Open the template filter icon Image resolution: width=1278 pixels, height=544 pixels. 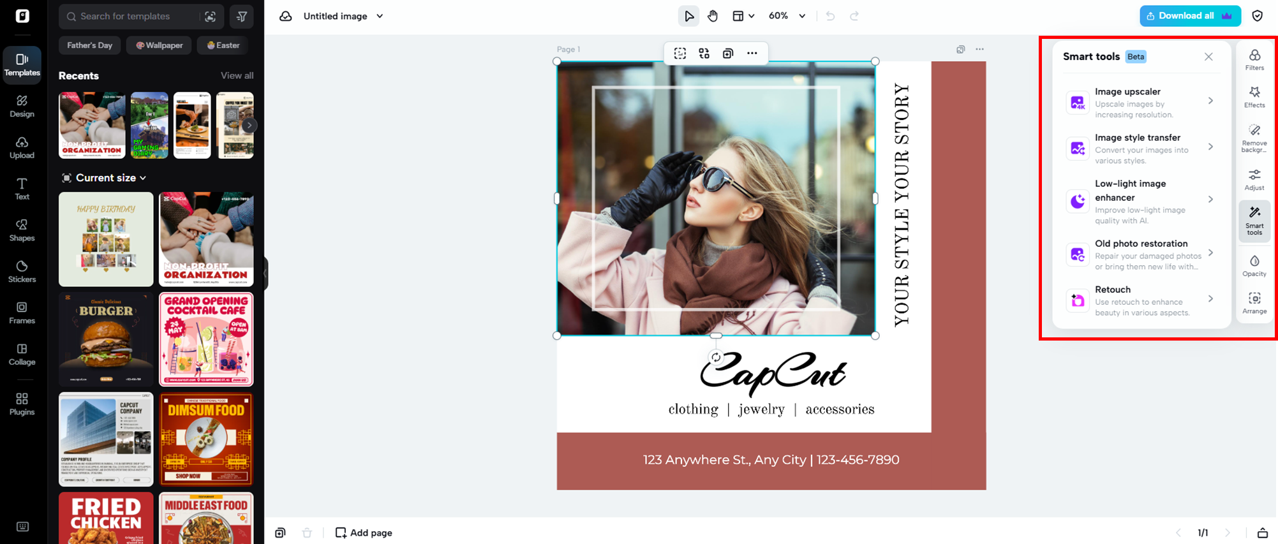coord(242,17)
